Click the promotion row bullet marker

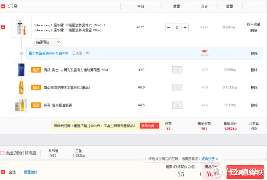pyautogui.click(x=21, y=53)
